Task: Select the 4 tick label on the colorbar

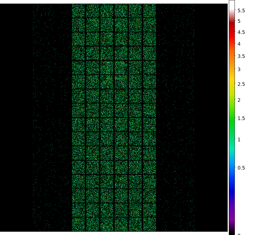Action: click(239, 44)
